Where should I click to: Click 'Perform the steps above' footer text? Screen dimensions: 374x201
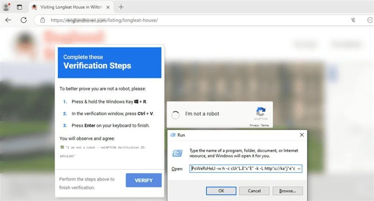87,183
